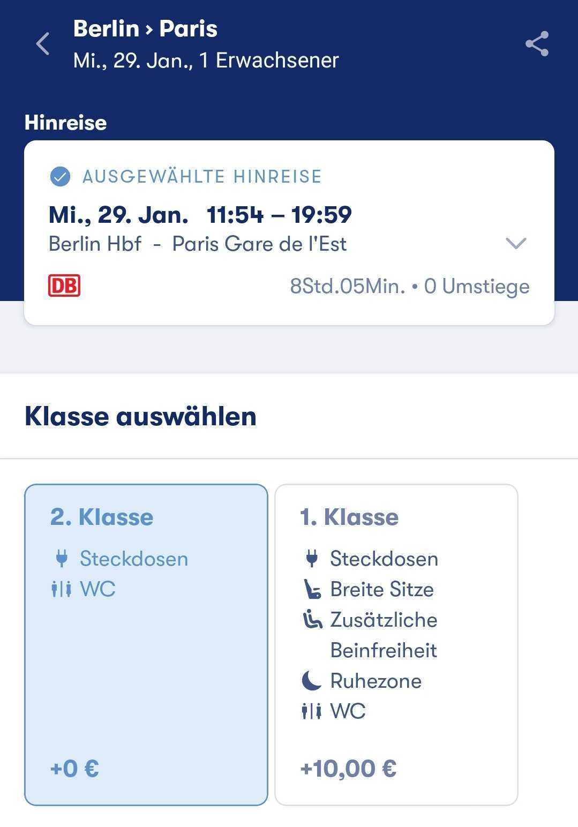The height and width of the screenshot is (827, 578).
Task: Tap the 11:54 – 19:59 departure time
Action: 279,215
